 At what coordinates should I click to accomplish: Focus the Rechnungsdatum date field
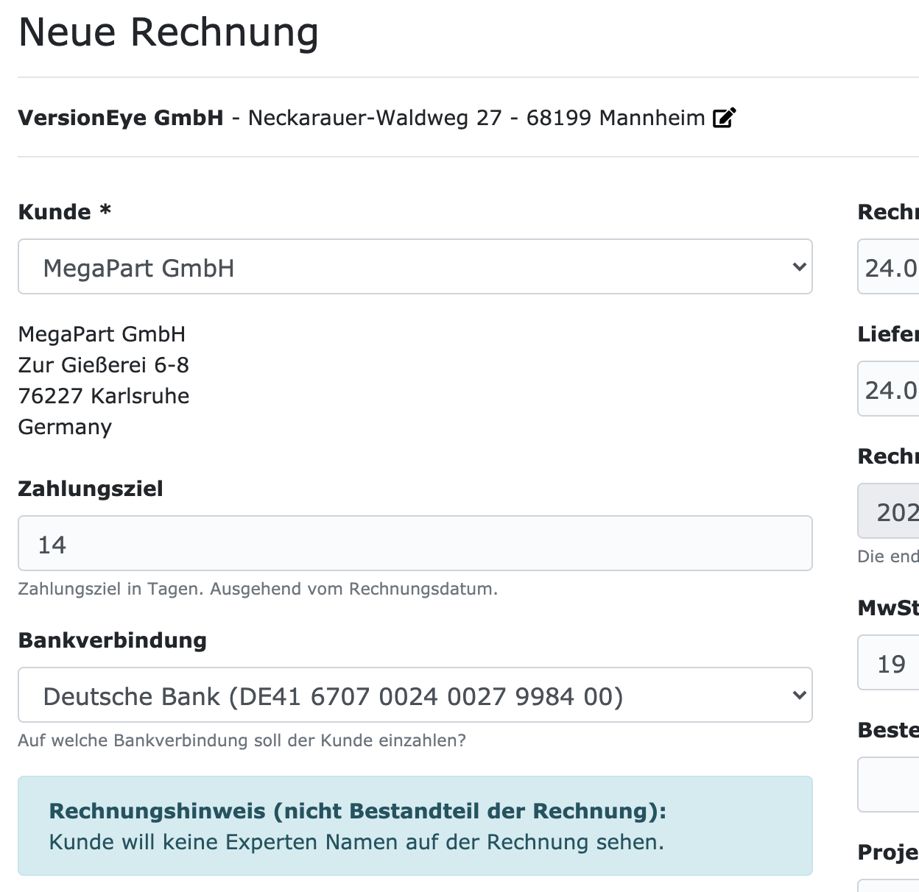891,266
